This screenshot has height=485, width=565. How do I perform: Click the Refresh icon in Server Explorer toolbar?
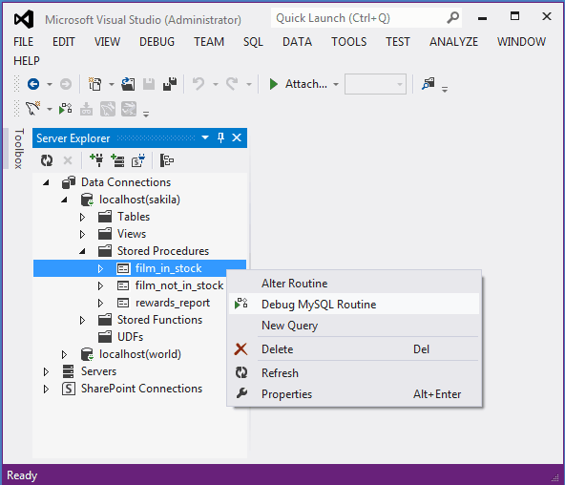tap(47, 160)
